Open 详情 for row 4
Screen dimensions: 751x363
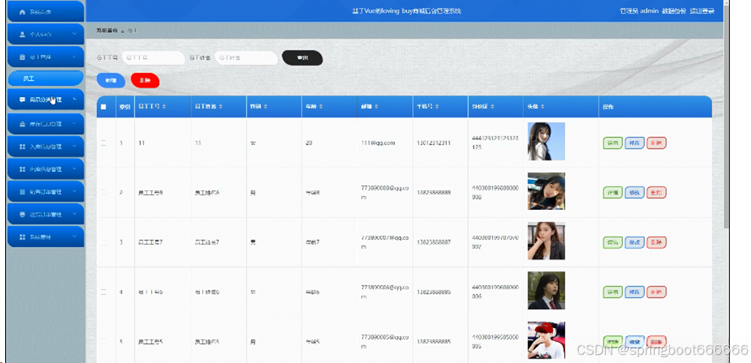(x=612, y=292)
